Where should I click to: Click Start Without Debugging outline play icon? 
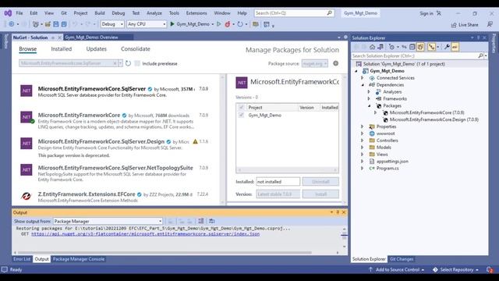(x=218, y=24)
